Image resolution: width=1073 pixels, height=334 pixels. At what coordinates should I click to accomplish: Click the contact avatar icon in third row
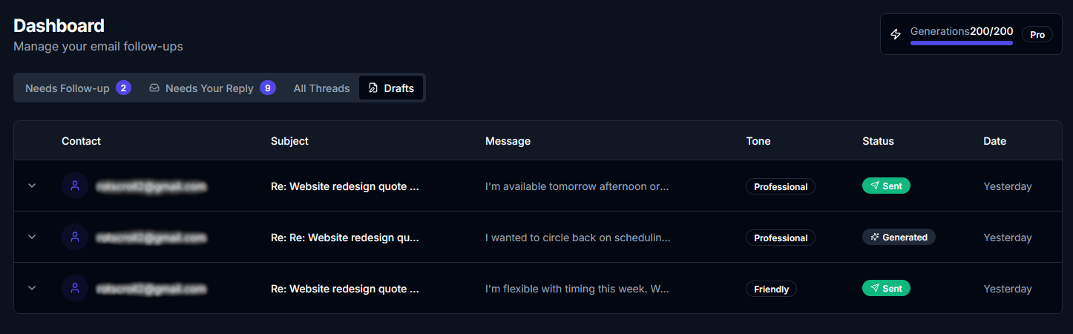click(x=75, y=288)
